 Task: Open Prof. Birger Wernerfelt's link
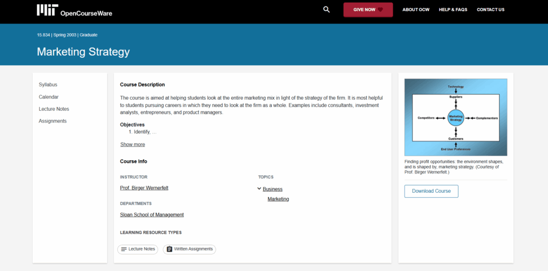144,188
